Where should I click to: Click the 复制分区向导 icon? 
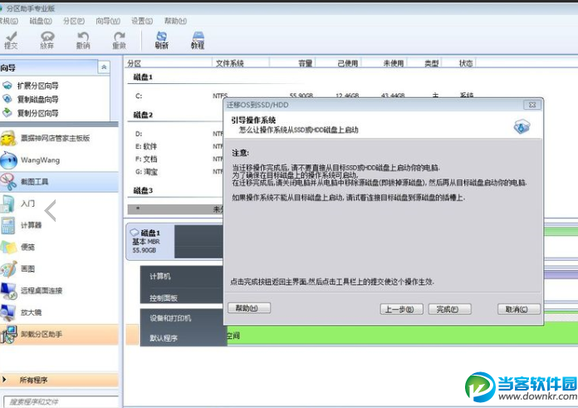click(7, 112)
